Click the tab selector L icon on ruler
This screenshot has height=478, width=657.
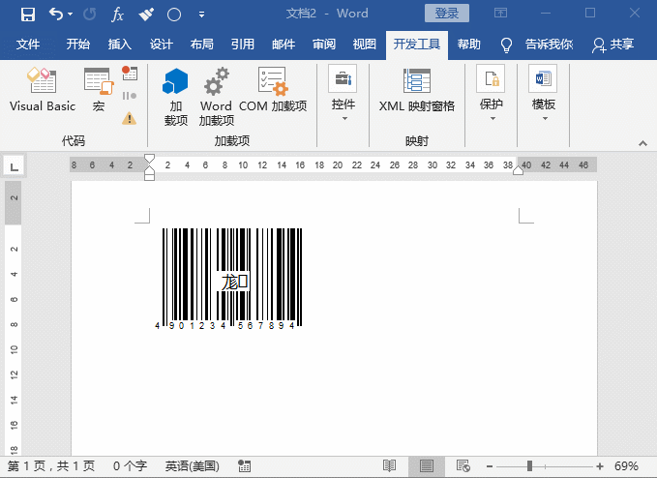14,166
